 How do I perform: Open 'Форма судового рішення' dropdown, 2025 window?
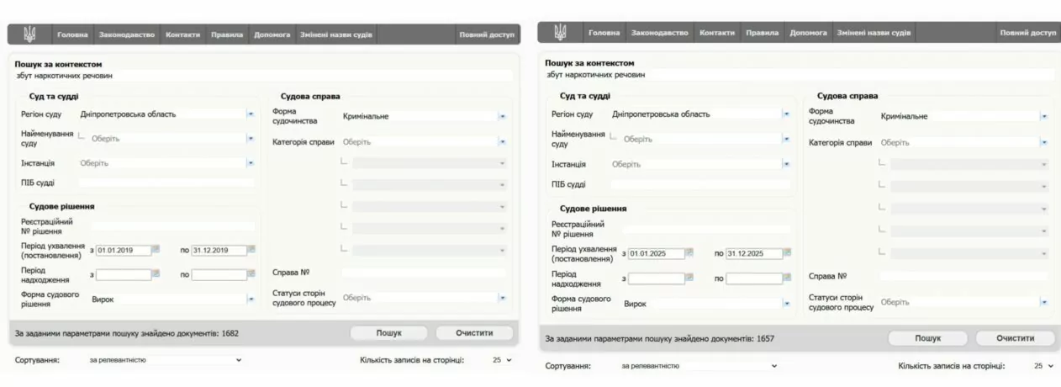(x=786, y=303)
